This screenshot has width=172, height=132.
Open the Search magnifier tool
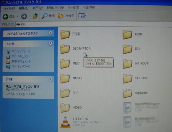[44, 16]
